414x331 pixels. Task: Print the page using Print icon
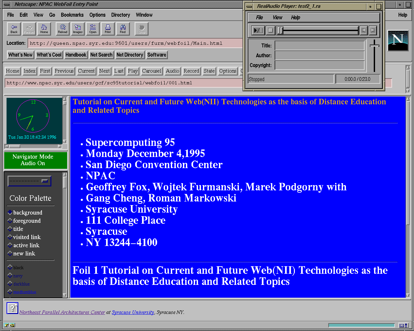pos(108,29)
